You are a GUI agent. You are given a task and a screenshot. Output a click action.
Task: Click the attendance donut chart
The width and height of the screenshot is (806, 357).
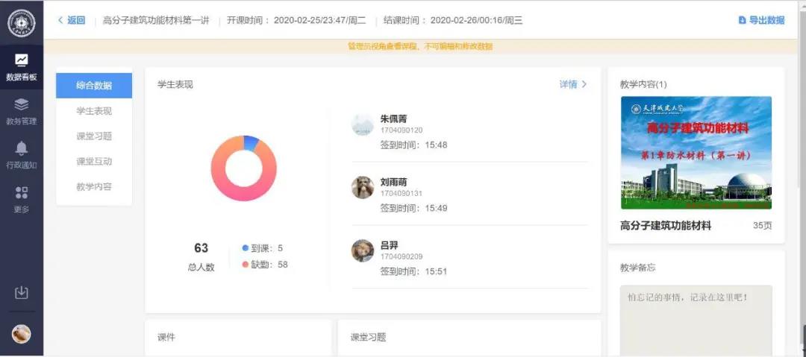coord(243,168)
